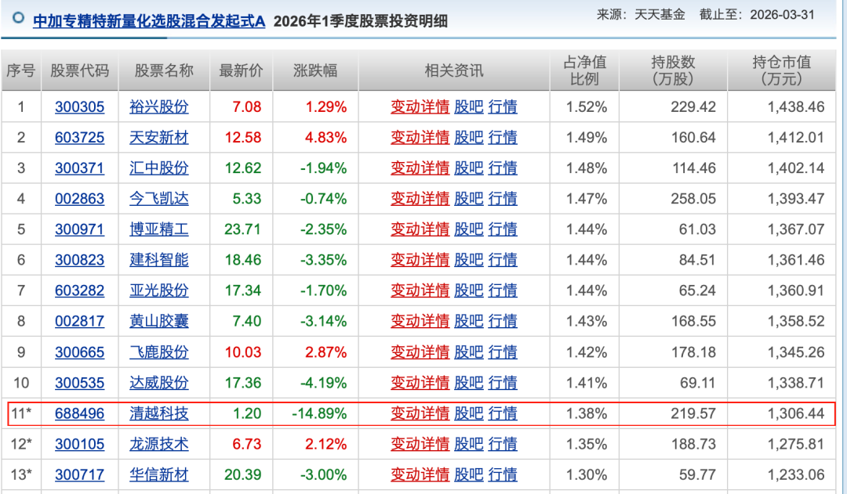Click the 持股数 column header
The image size is (847, 494).
point(673,70)
